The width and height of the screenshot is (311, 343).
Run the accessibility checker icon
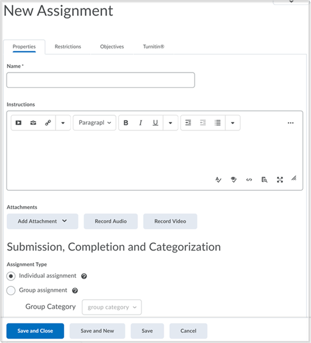pyautogui.click(x=234, y=180)
